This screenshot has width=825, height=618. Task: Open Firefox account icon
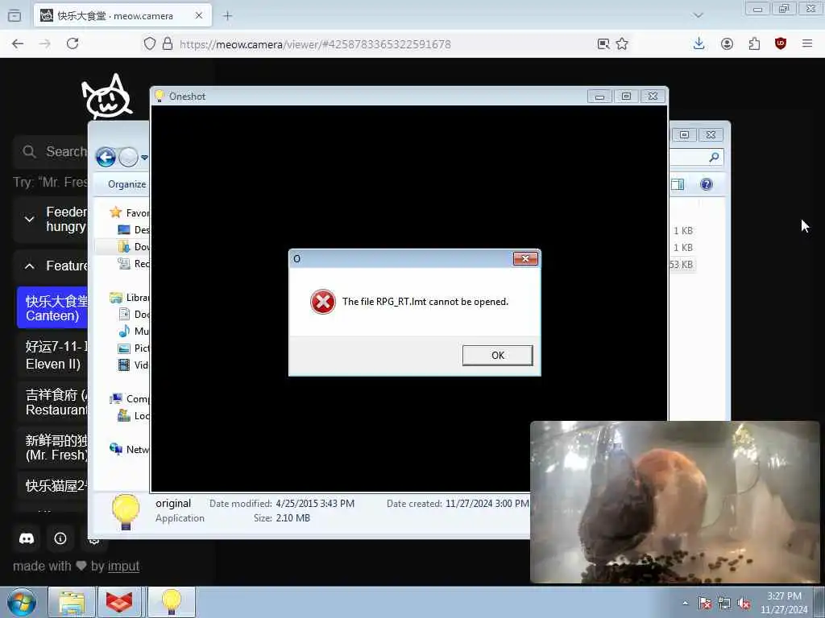click(x=727, y=43)
